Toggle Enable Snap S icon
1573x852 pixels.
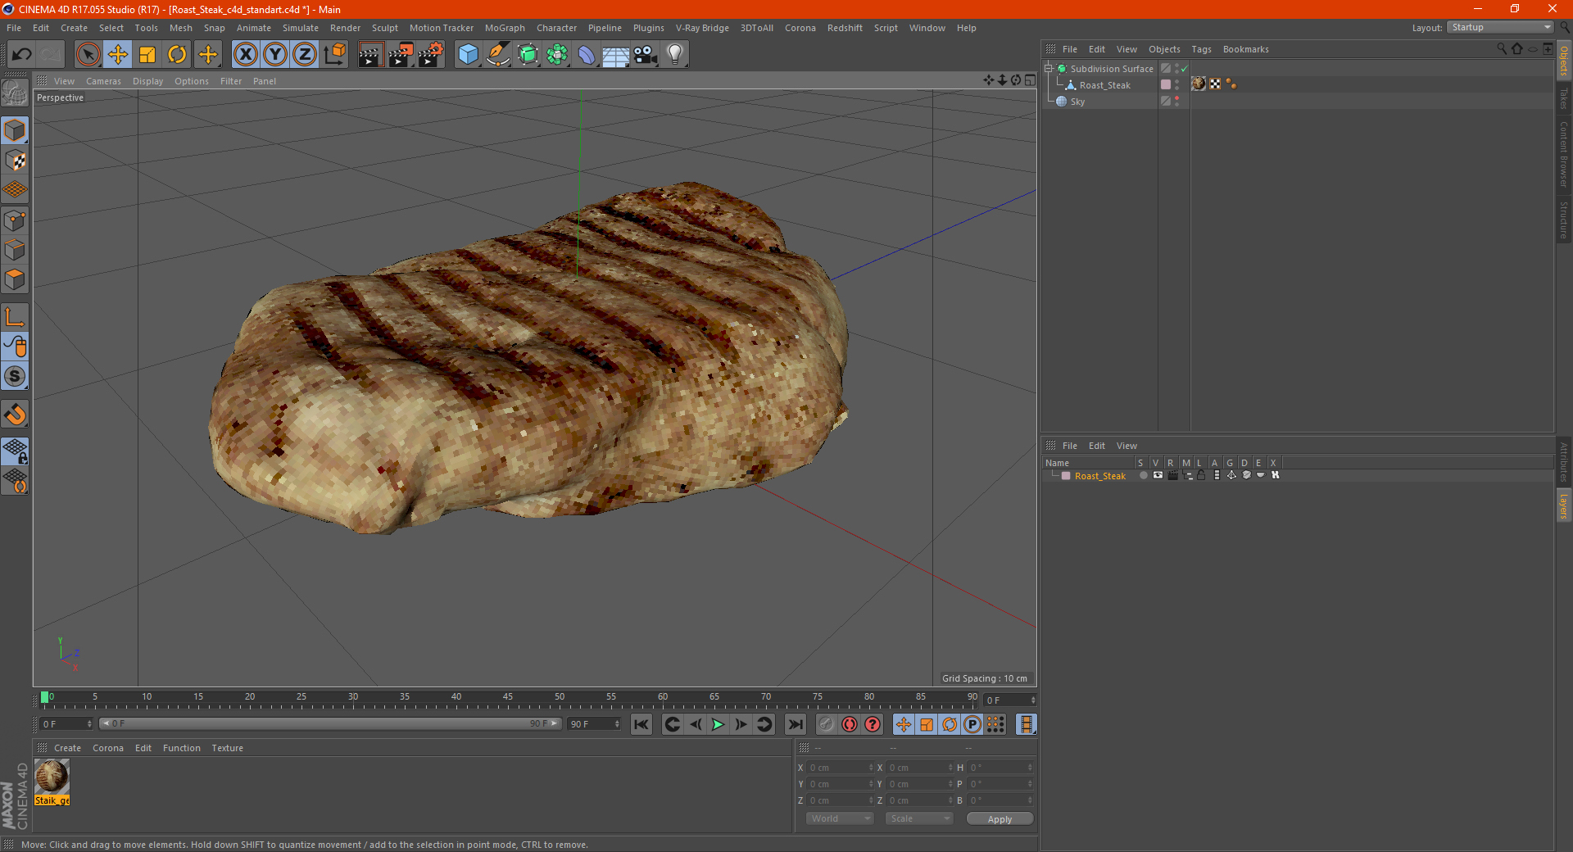pyautogui.click(x=15, y=377)
